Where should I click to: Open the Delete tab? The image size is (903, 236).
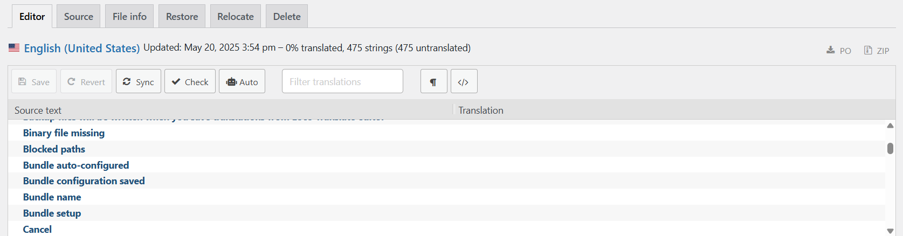pos(287,16)
